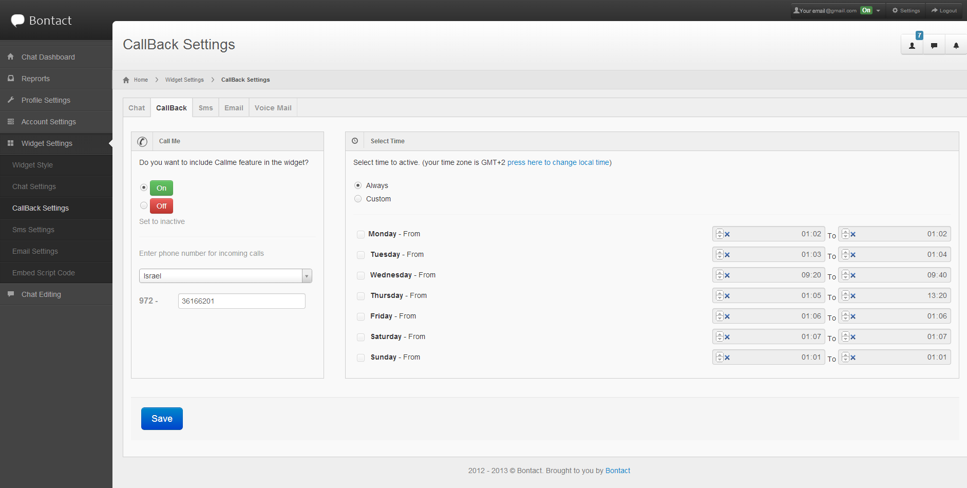This screenshot has height=488, width=967.
Task: Adjust Monday From time stepper
Action: coord(719,234)
